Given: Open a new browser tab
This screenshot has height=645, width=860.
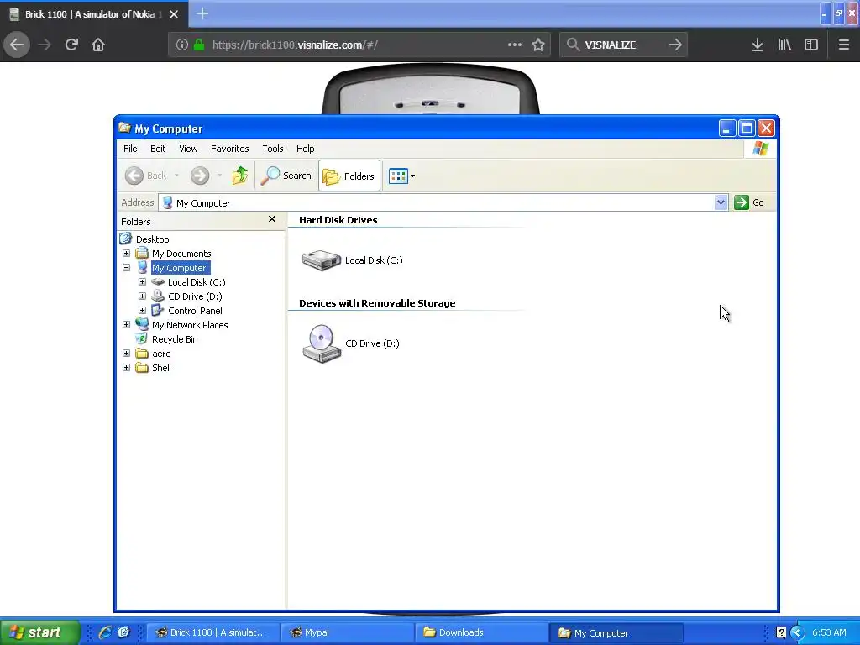Looking at the screenshot, I should [x=202, y=13].
